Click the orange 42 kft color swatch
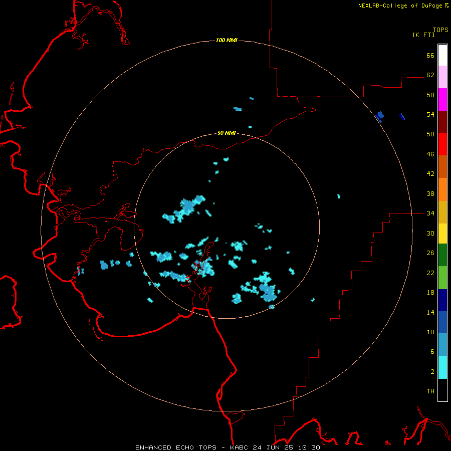 tap(442, 189)
